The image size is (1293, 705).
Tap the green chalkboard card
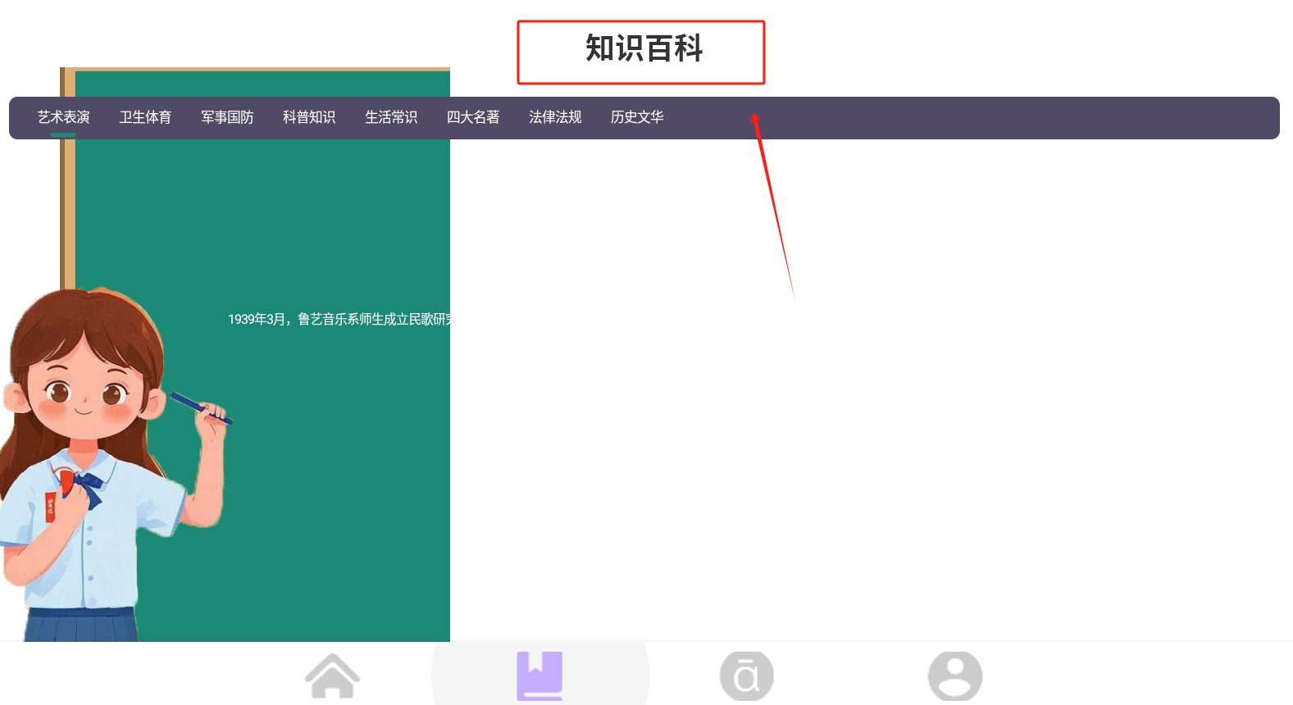point(255,354)
